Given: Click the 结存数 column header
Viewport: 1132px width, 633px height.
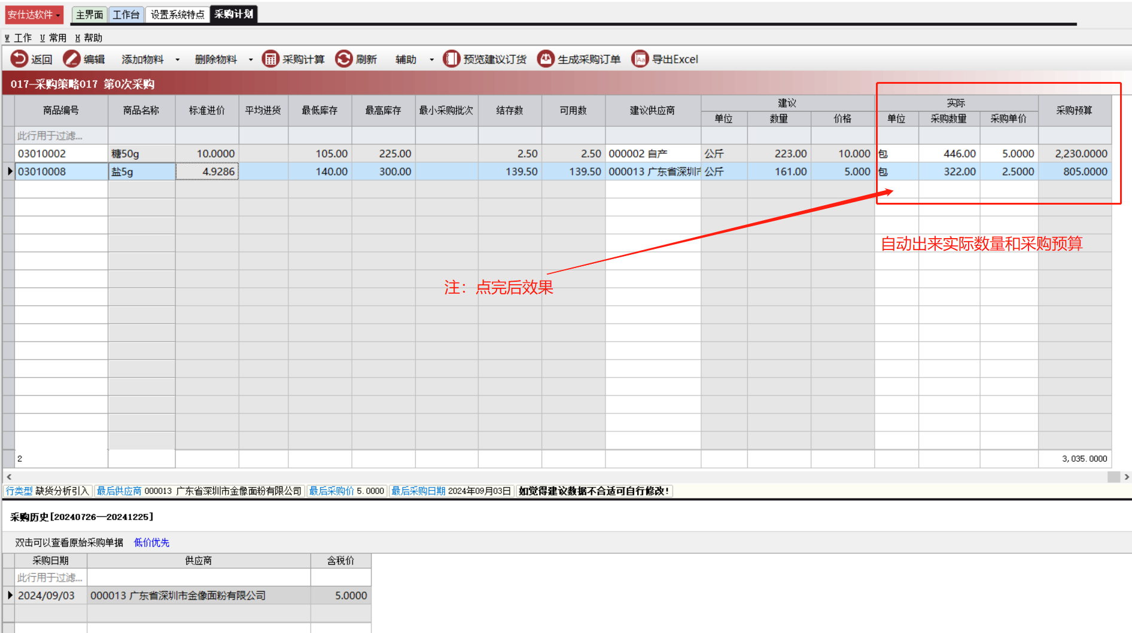Looking at the screenshot, I should tap(510, 110).
